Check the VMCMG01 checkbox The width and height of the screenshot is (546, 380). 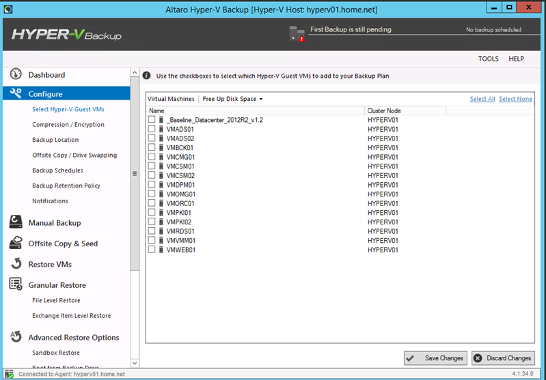pos(152,156)
